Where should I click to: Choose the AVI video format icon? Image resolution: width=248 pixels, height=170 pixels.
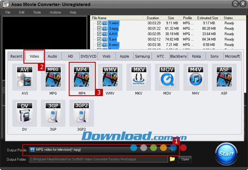(x=24, y=77)
